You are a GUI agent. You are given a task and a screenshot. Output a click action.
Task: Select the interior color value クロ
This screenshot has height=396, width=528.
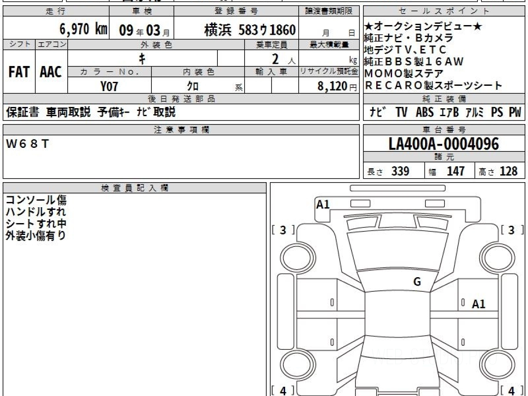click(x=194, y=86)
